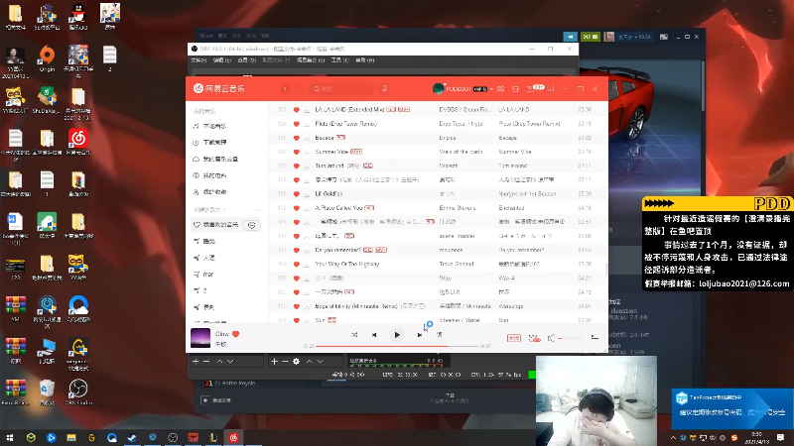Download the song A Place Called You
Viewport: 794px width, 446px height.
[x=307, y=208]
